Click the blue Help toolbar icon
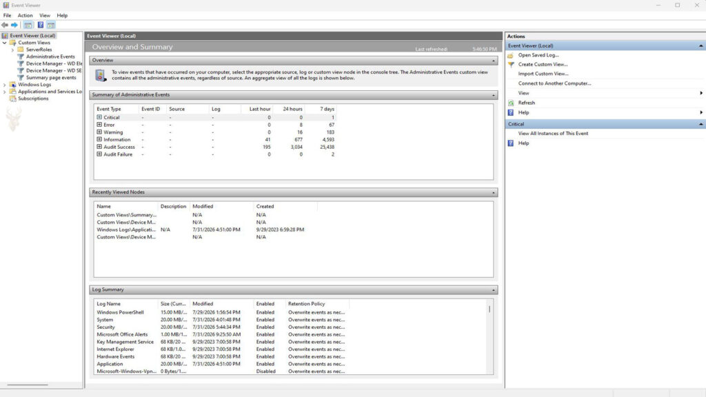The width and height of the screenshot is (706, 397). 41,25
